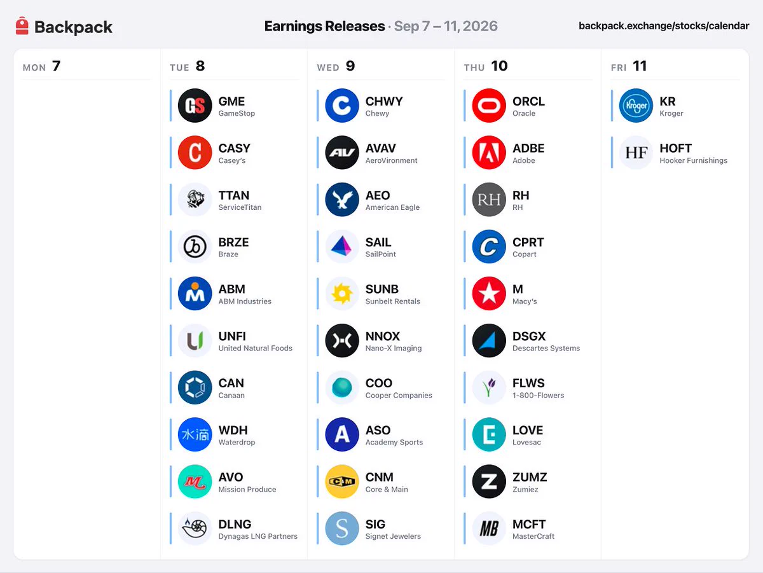The image size is (763, 573).
Task: Click the NNOX ticker text
Action: coord(383,336)
